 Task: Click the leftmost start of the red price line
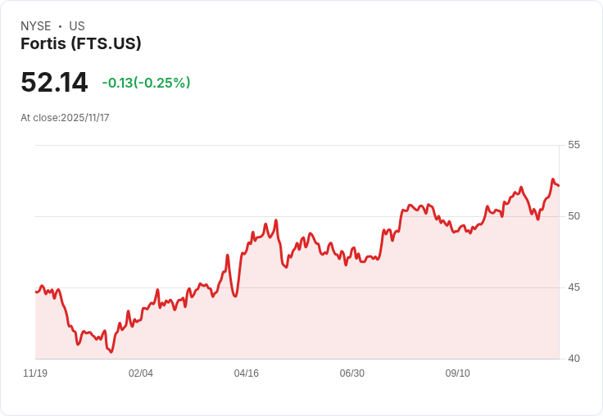click(36, 292)
